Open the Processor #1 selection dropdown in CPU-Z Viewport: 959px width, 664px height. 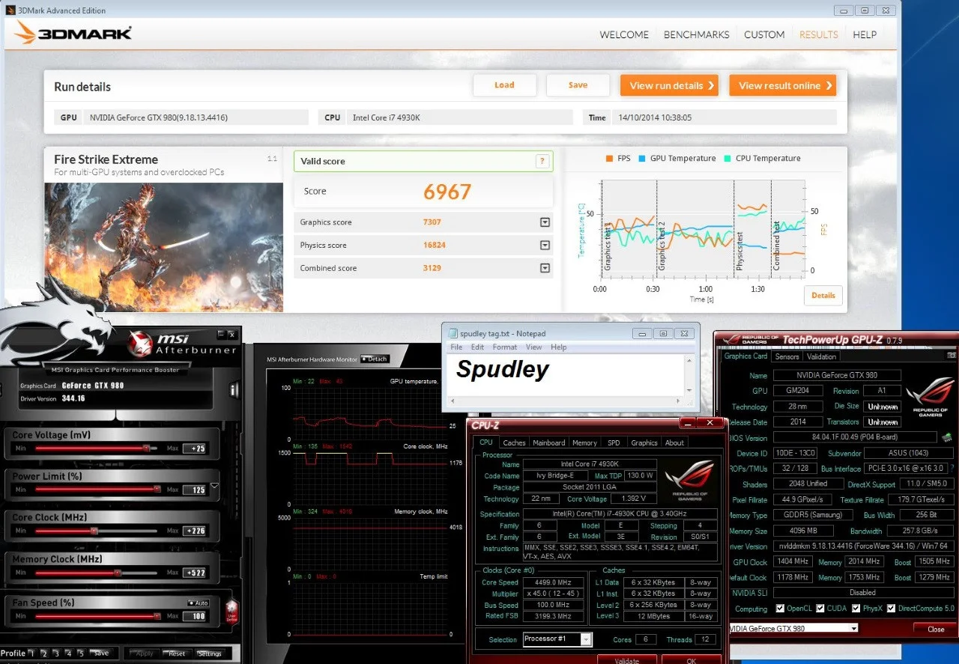point(586,639)
